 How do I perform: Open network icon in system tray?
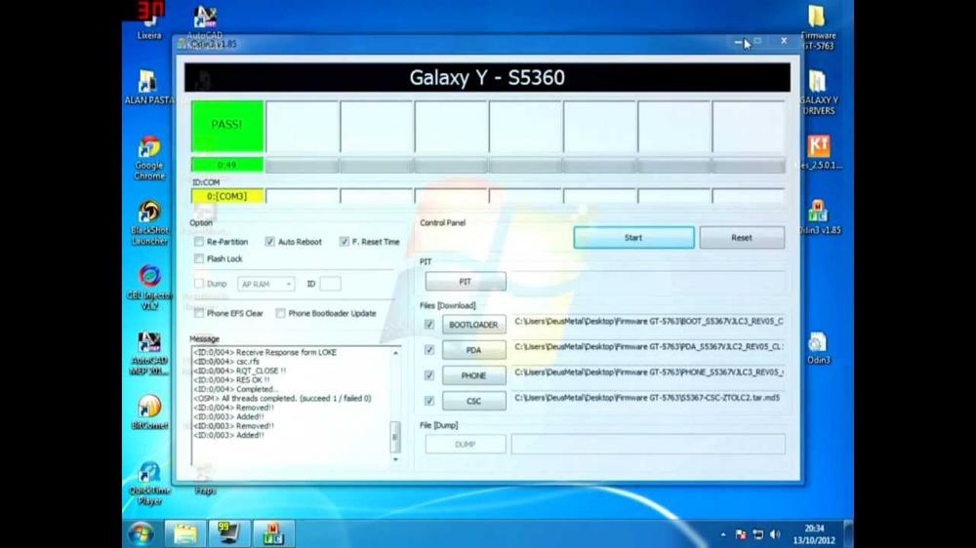(x=758, y=534)
